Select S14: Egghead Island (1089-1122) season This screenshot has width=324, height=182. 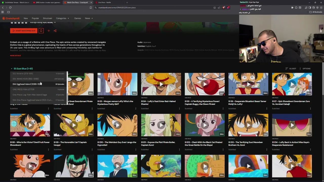coord(38,84)
